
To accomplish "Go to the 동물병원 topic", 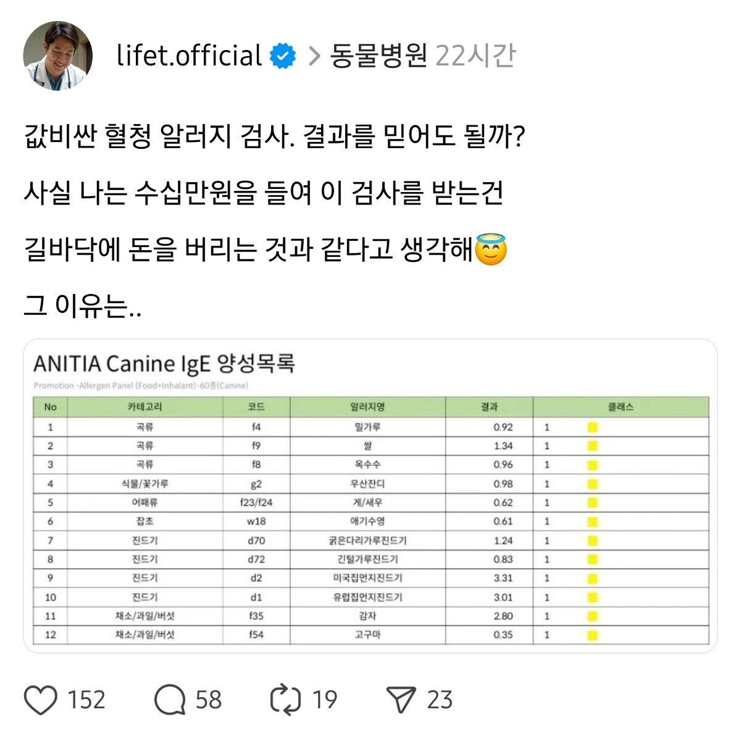I will 379,56.
